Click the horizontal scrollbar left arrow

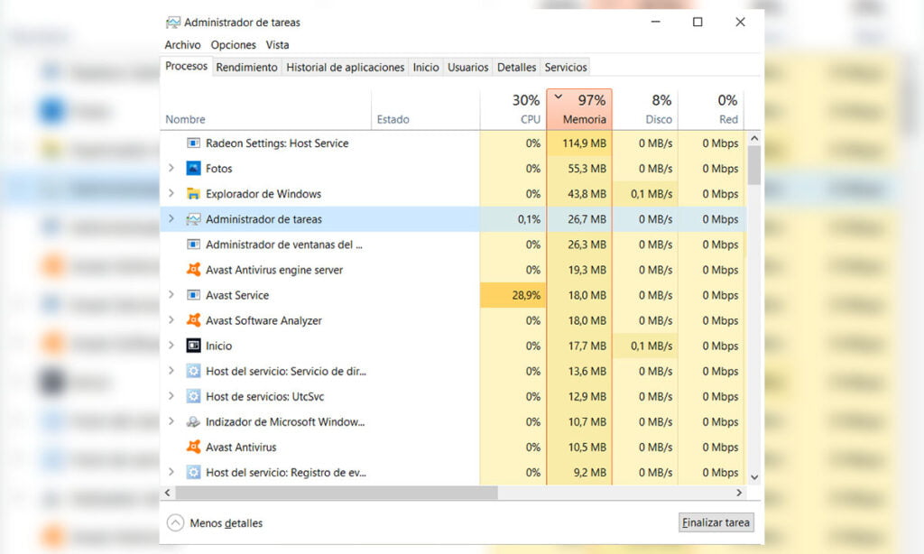[x=168, y=493]
